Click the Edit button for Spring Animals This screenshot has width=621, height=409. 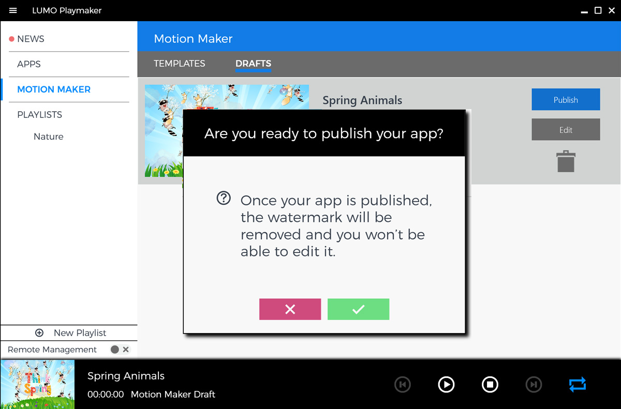(566, 130)
